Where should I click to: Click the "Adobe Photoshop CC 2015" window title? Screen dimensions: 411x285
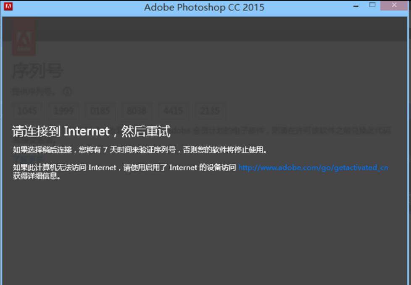[204, 7]
